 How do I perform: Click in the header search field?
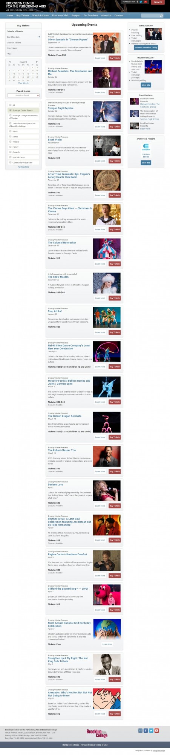[150, 16]
